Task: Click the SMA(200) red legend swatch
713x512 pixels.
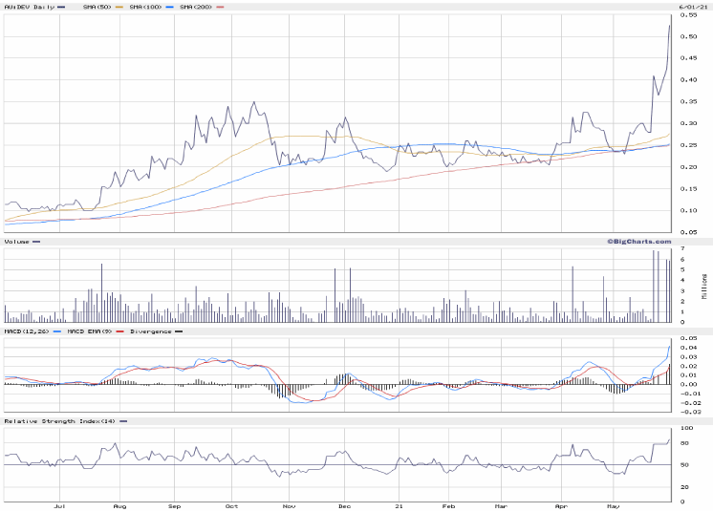Action: point(220,6)
